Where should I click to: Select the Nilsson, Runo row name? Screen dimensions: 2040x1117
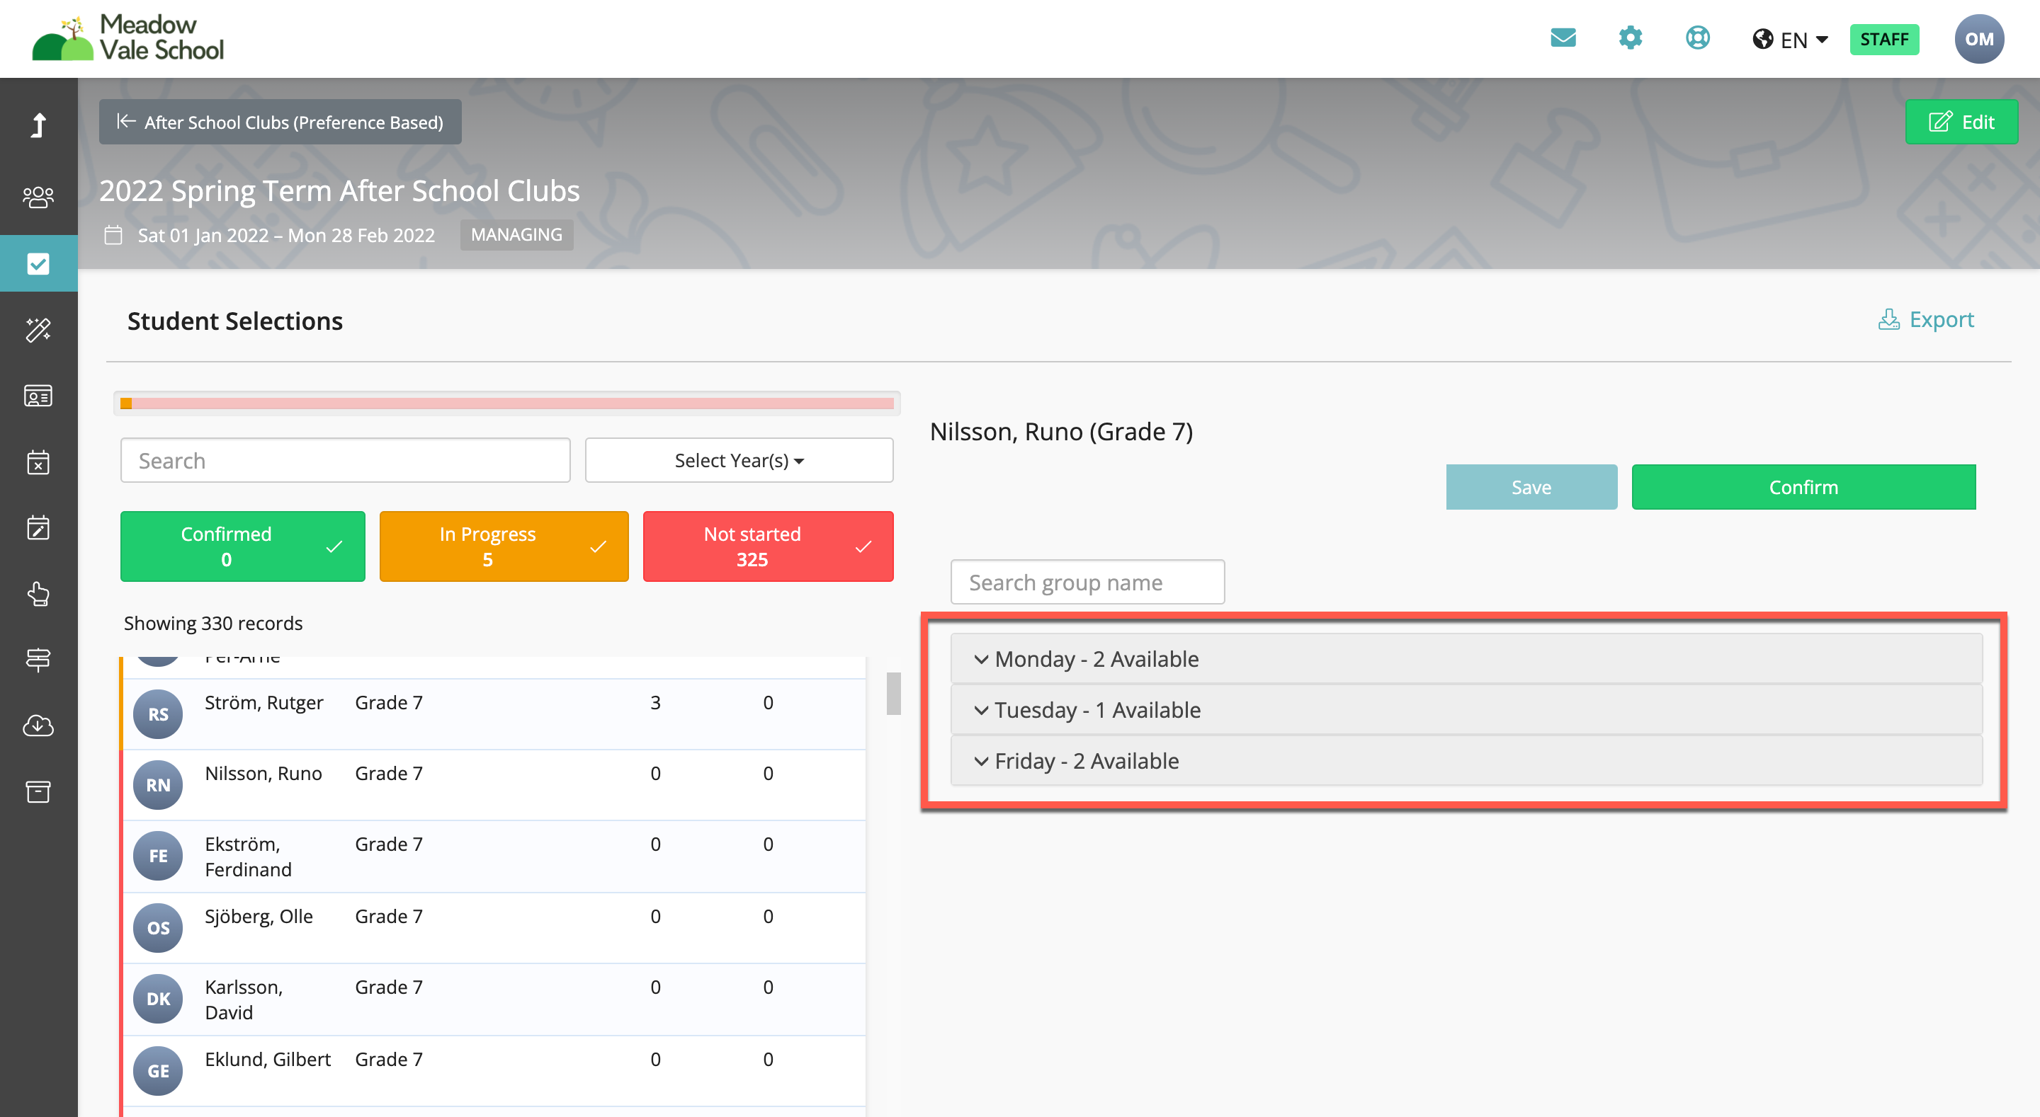click(263, 774)
